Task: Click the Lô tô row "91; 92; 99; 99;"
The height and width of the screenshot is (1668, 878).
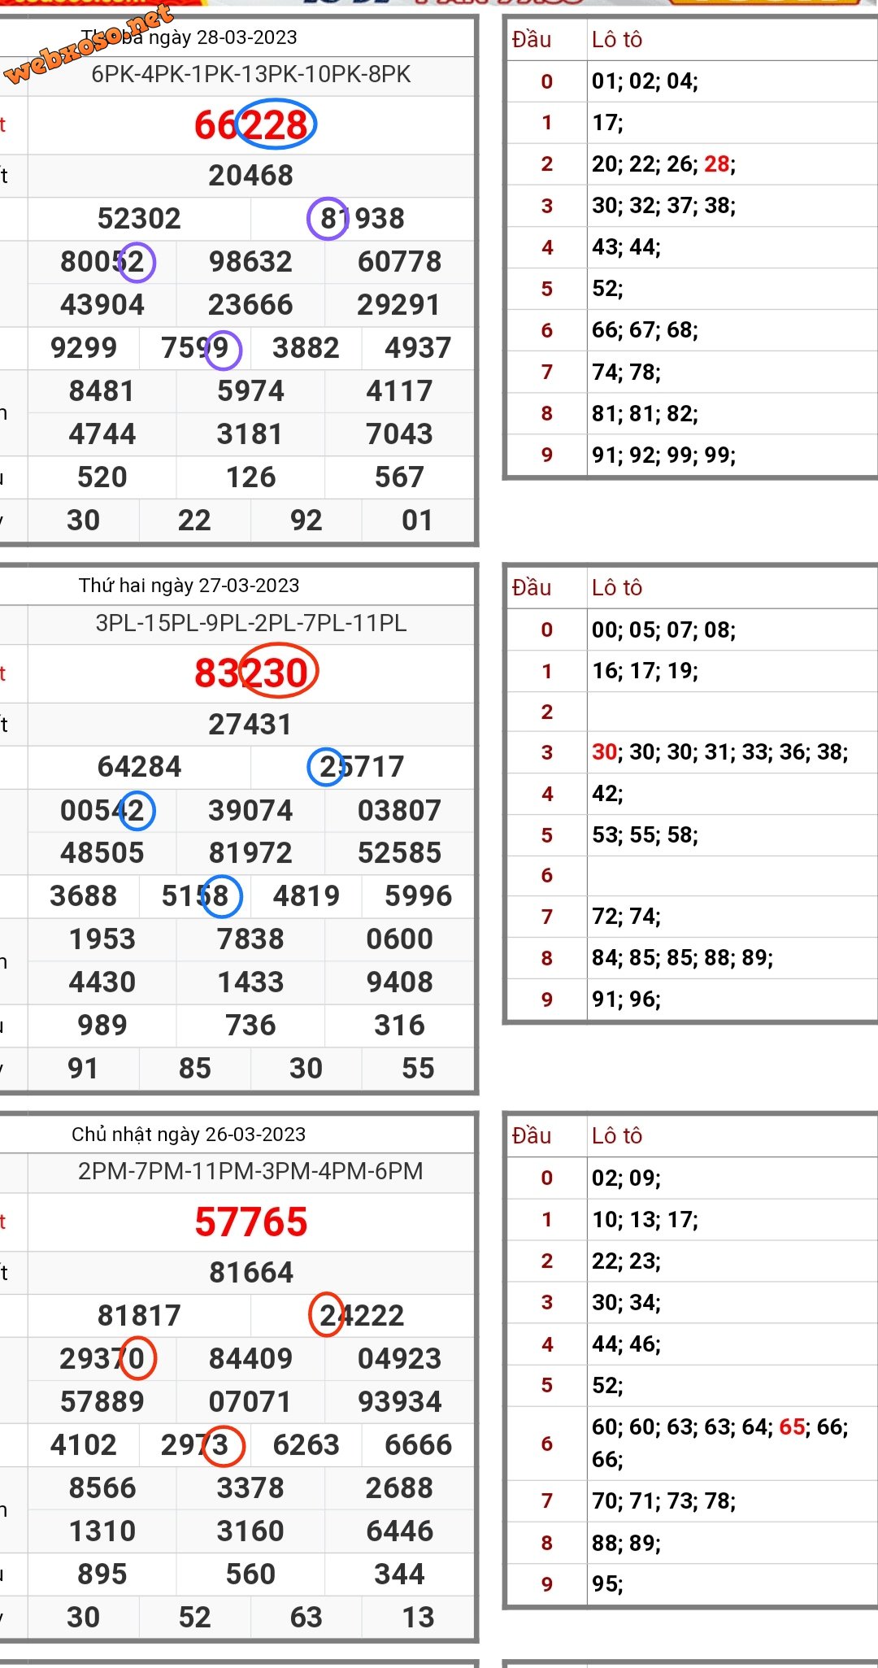Action: click(663, 455)
